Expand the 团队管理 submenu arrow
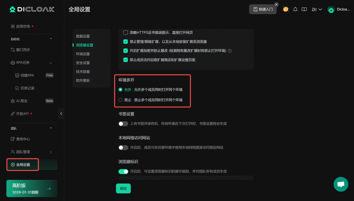The width and height of the screenshot is (354, 201). click(x=51, y=152)
